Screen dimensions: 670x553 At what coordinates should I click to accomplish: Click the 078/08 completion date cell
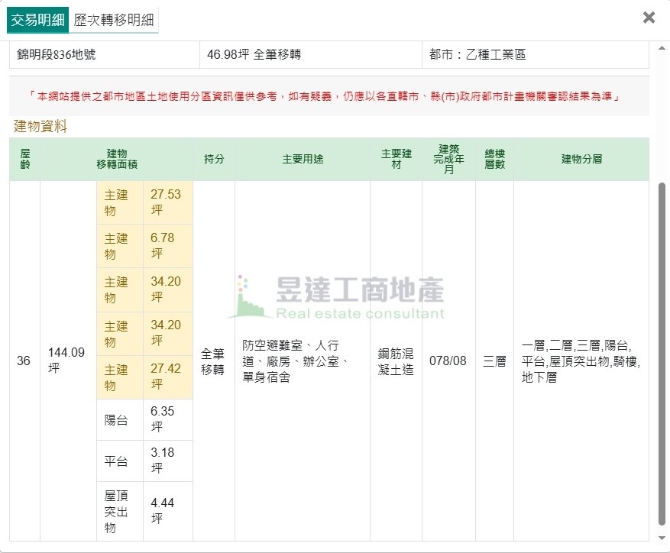click(448, 361)
